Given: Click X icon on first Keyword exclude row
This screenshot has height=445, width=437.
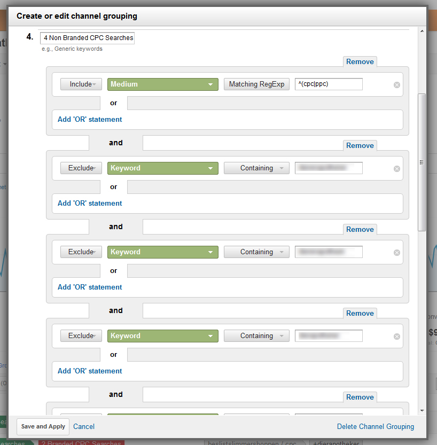Looking at the screenshot, I should click(397, 169).
